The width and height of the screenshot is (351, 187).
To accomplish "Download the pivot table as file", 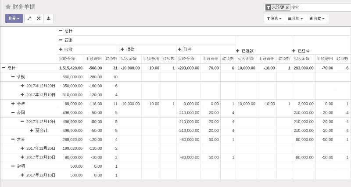I will coord(48,18).
